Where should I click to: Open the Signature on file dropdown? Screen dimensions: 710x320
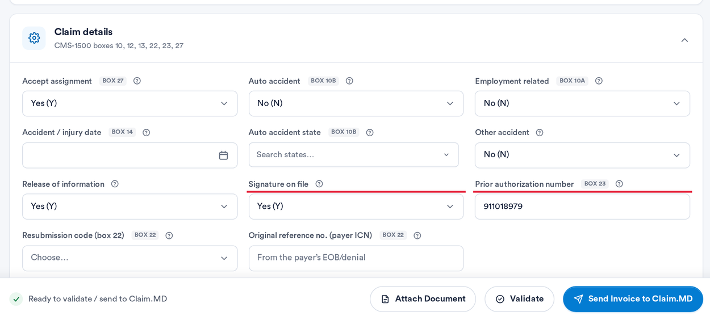coord(356,207)
